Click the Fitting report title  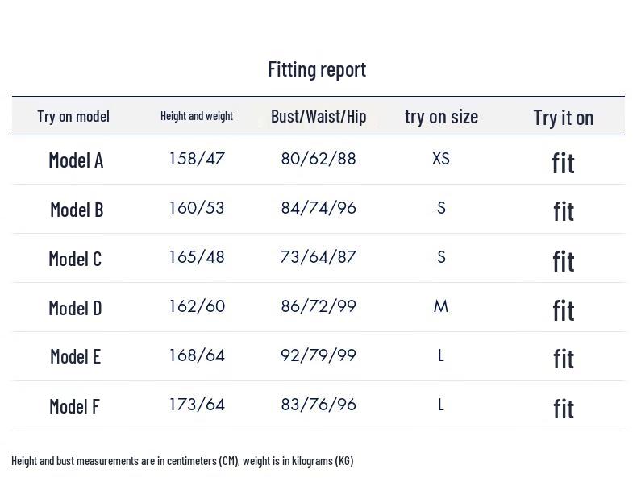point(317,69)
